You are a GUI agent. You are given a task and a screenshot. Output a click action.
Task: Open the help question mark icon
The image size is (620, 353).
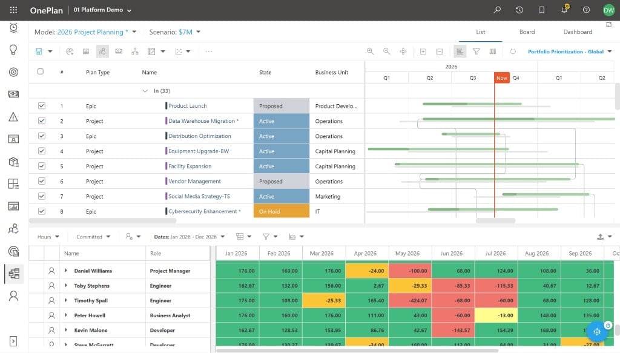(586, 10)
